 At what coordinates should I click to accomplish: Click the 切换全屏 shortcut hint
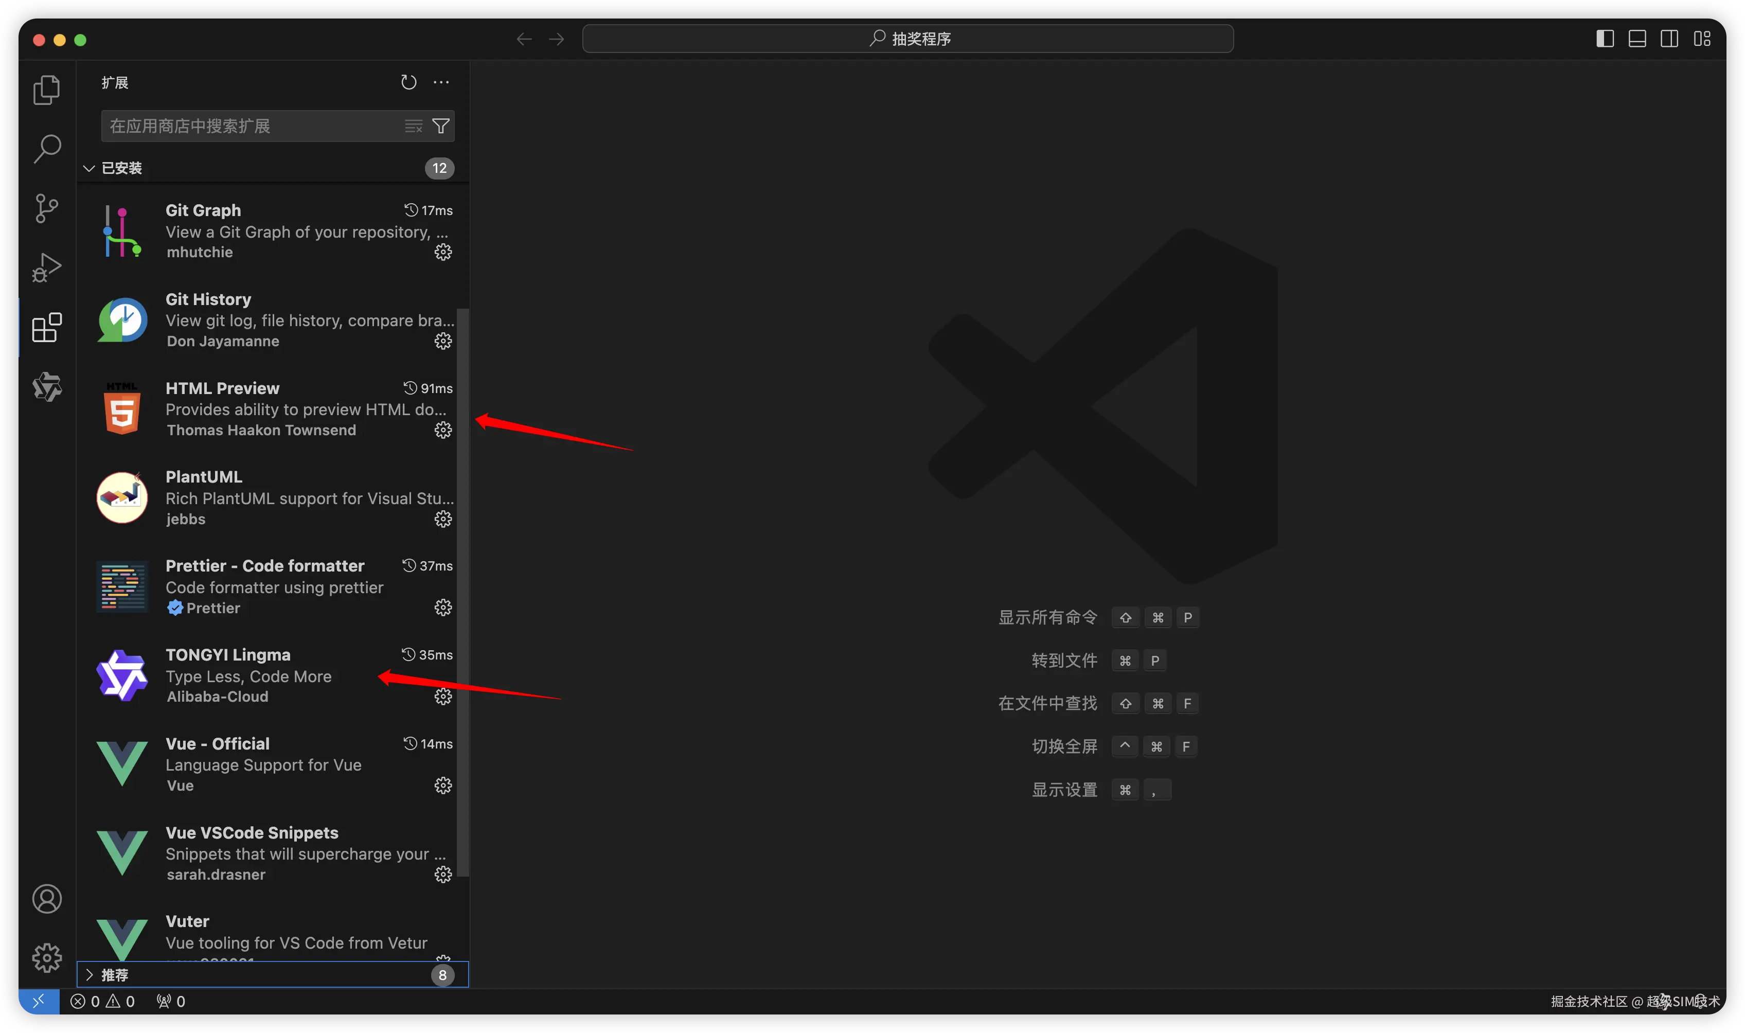coord(1114,747)
